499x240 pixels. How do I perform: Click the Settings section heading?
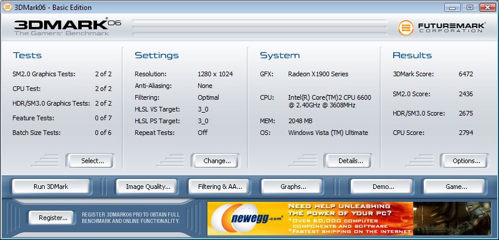point(156,55)
